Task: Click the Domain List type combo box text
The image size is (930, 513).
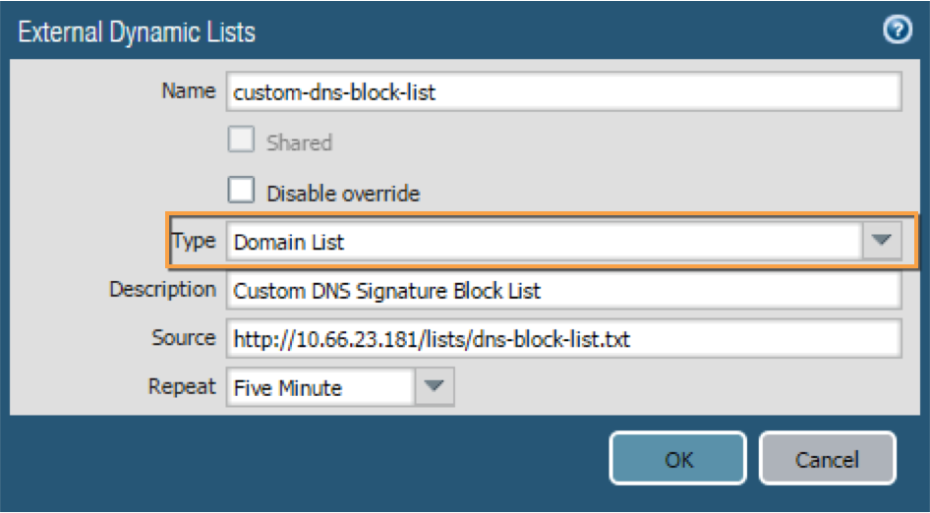Action: pos(543,241)
